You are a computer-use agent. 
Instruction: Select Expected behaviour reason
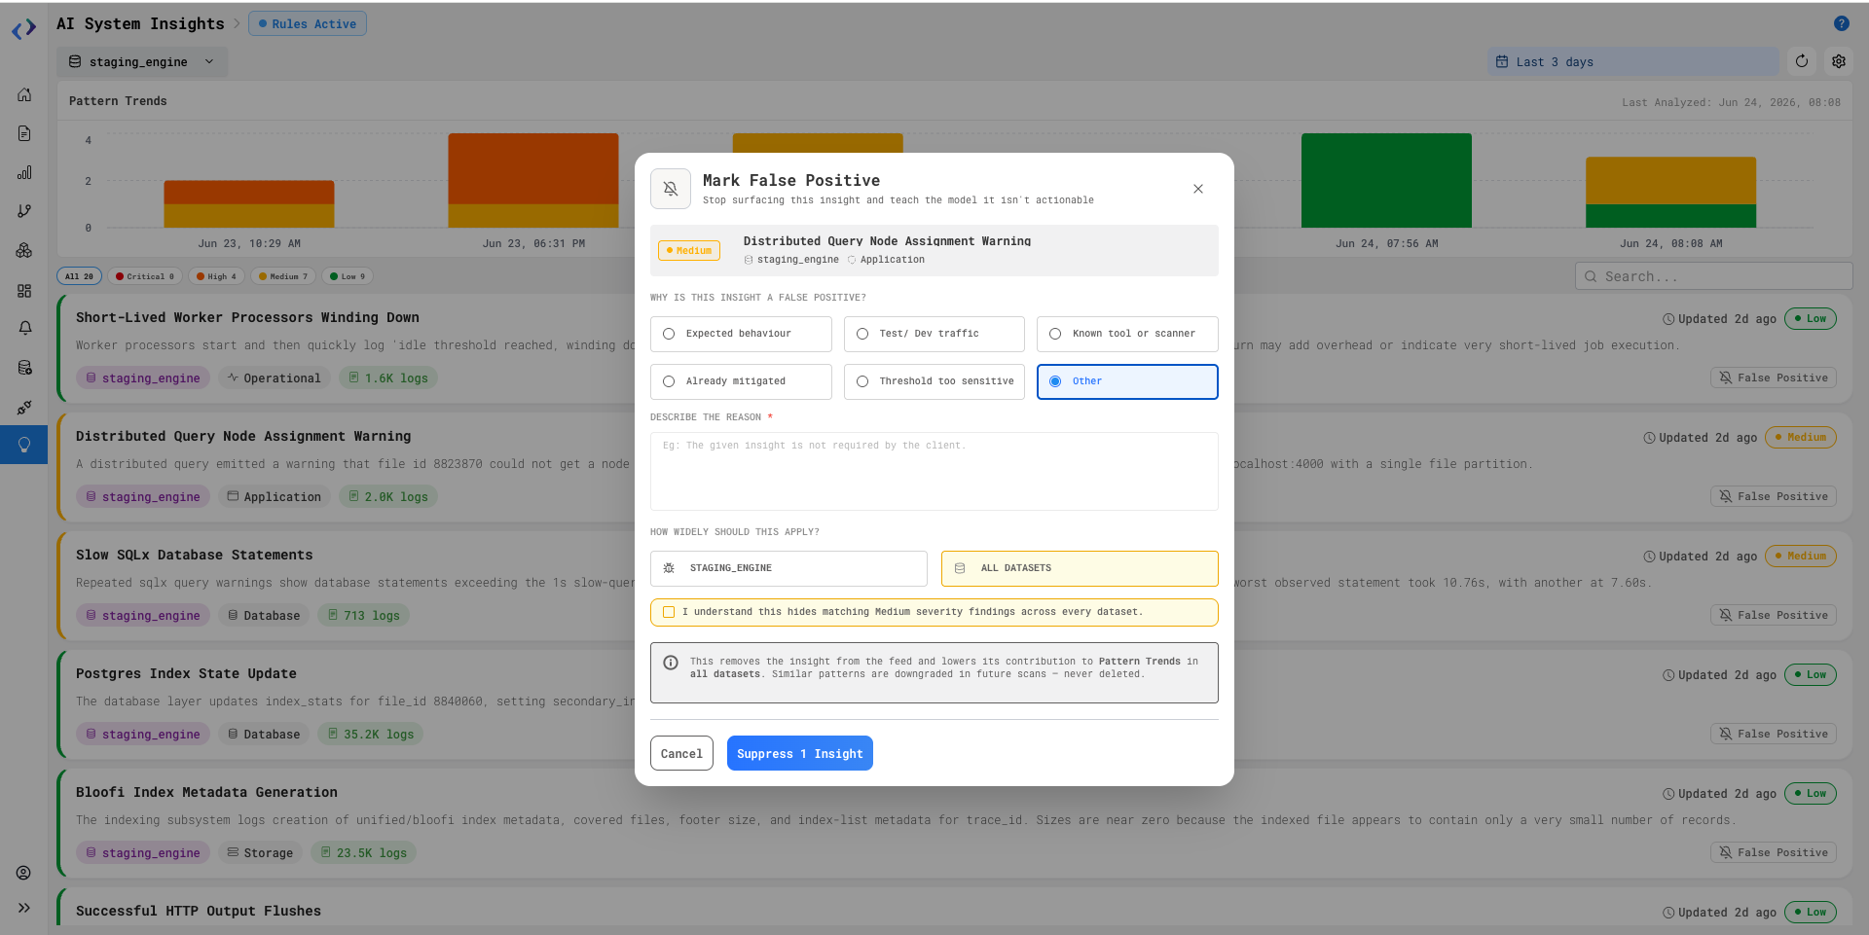click(x=741, y=334)
